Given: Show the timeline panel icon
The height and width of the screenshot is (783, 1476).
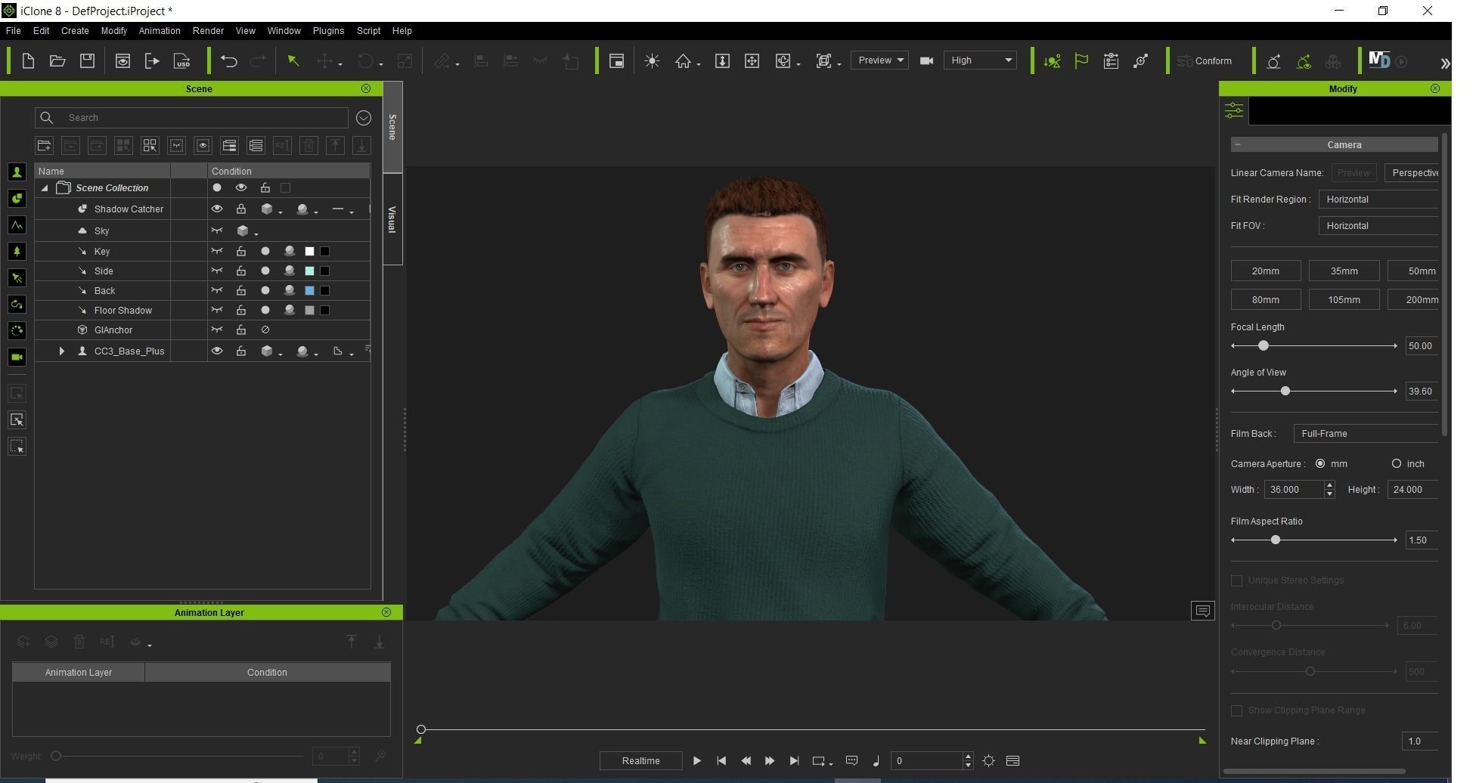Looking at the screenshot, I should click(1013, 761).
